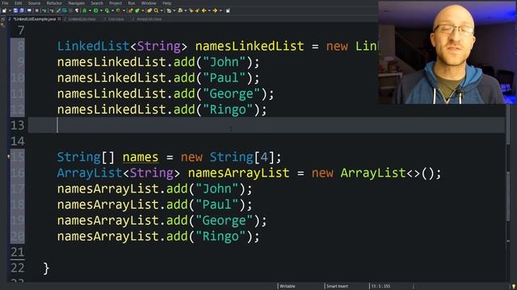Screen dimensions: 517x290
Task: Toggle show whitespace characters icon
Action: [x=77, y=10]
